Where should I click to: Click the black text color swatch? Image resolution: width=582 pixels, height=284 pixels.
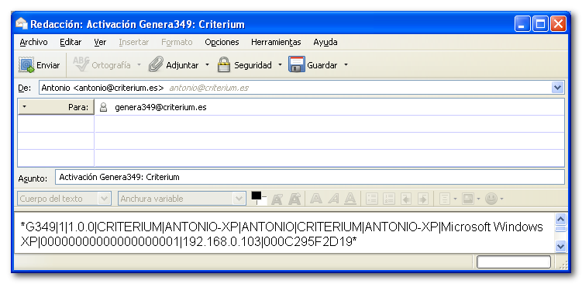[256, 196]
